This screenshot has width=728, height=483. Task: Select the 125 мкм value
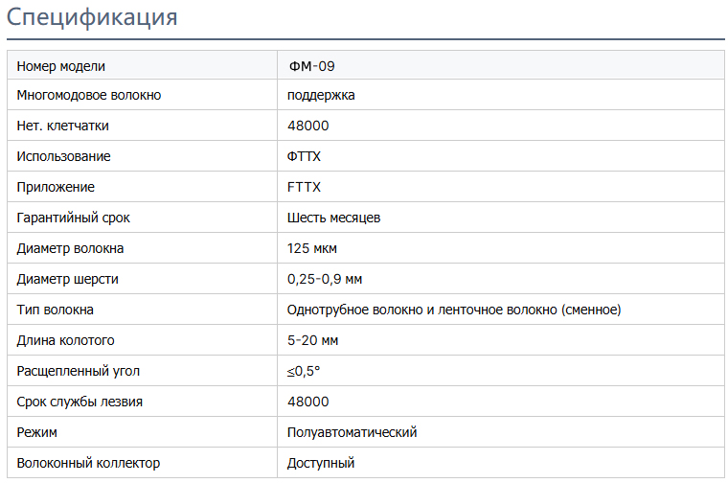click(312, 248)
